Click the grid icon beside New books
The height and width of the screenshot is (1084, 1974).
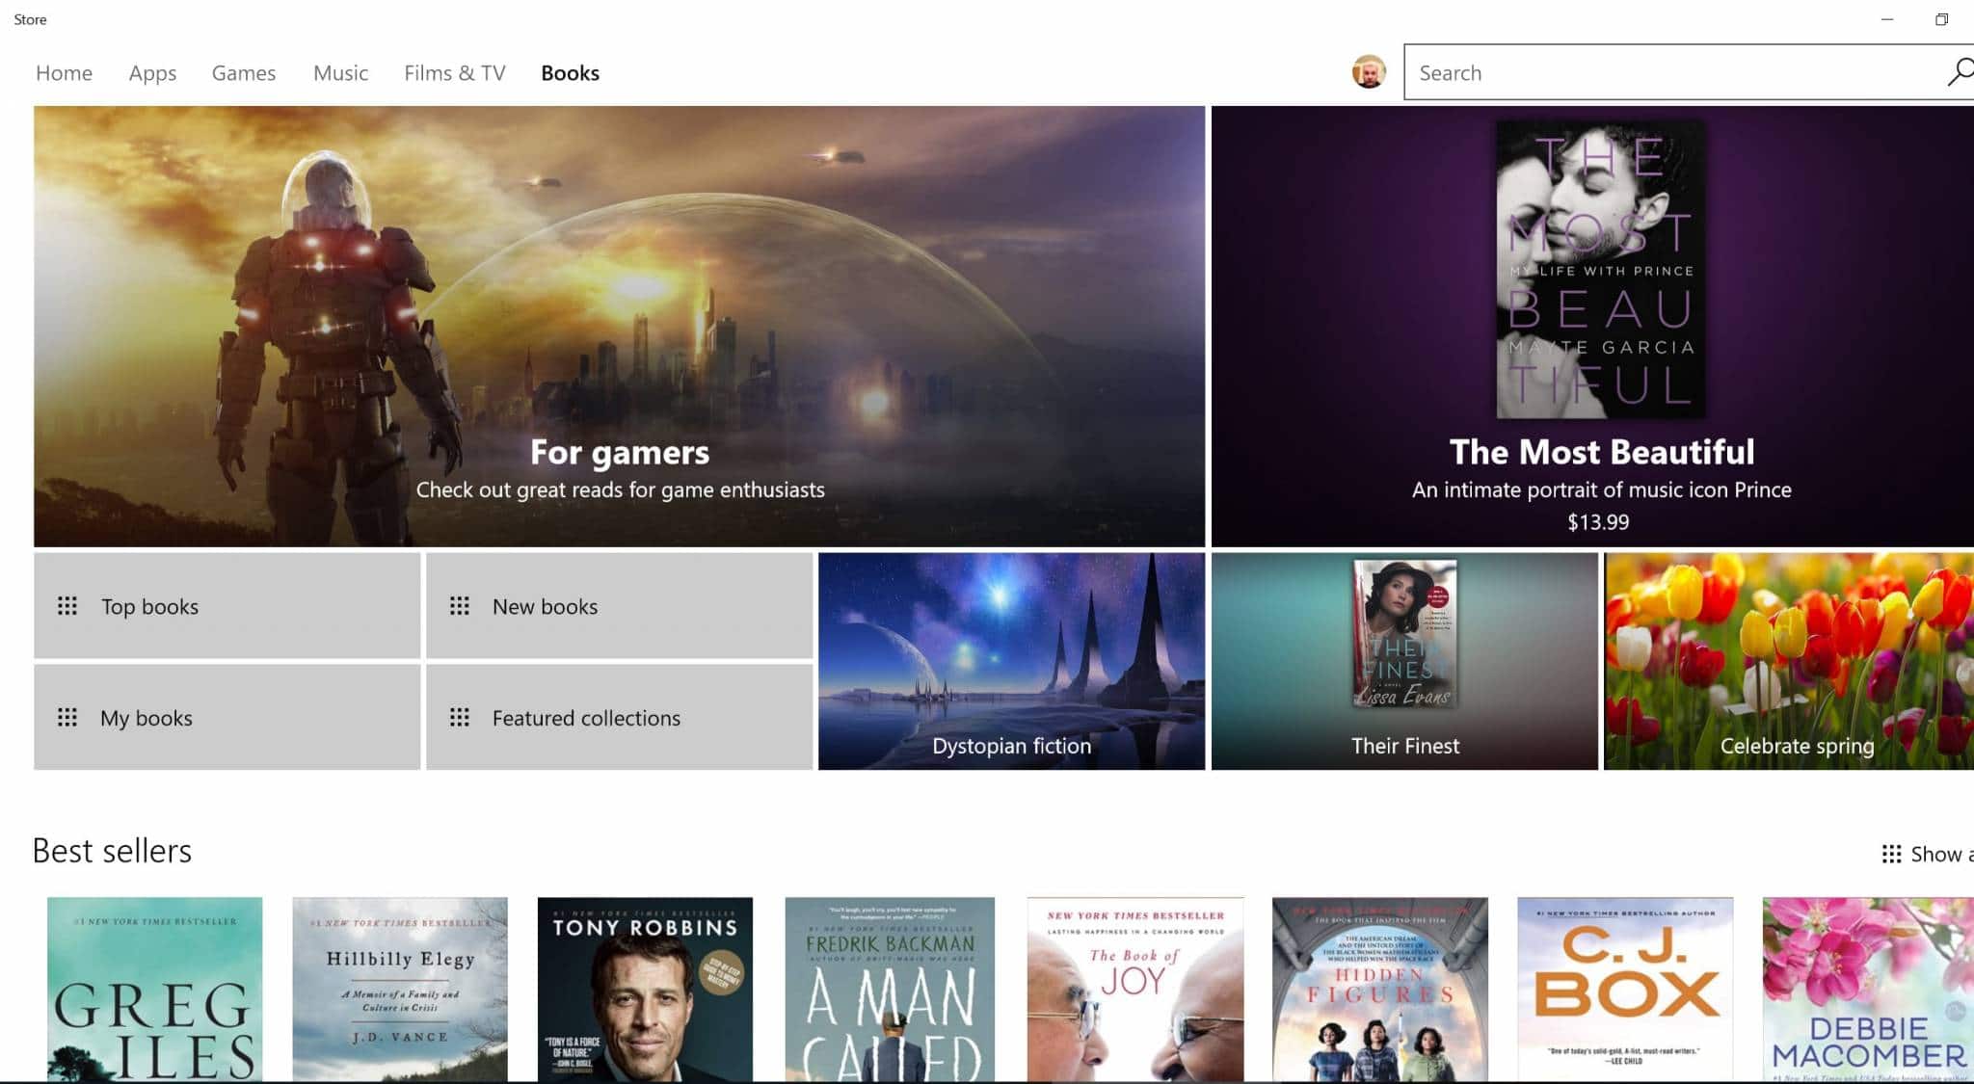(x=460, y=606)
